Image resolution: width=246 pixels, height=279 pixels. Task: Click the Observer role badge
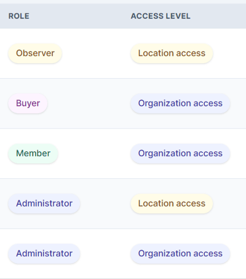click(x=35, y=53)
